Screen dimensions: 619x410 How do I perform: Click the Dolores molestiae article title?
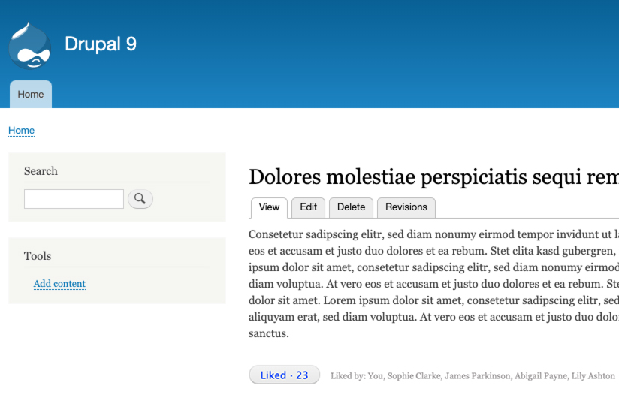[434, 176]
